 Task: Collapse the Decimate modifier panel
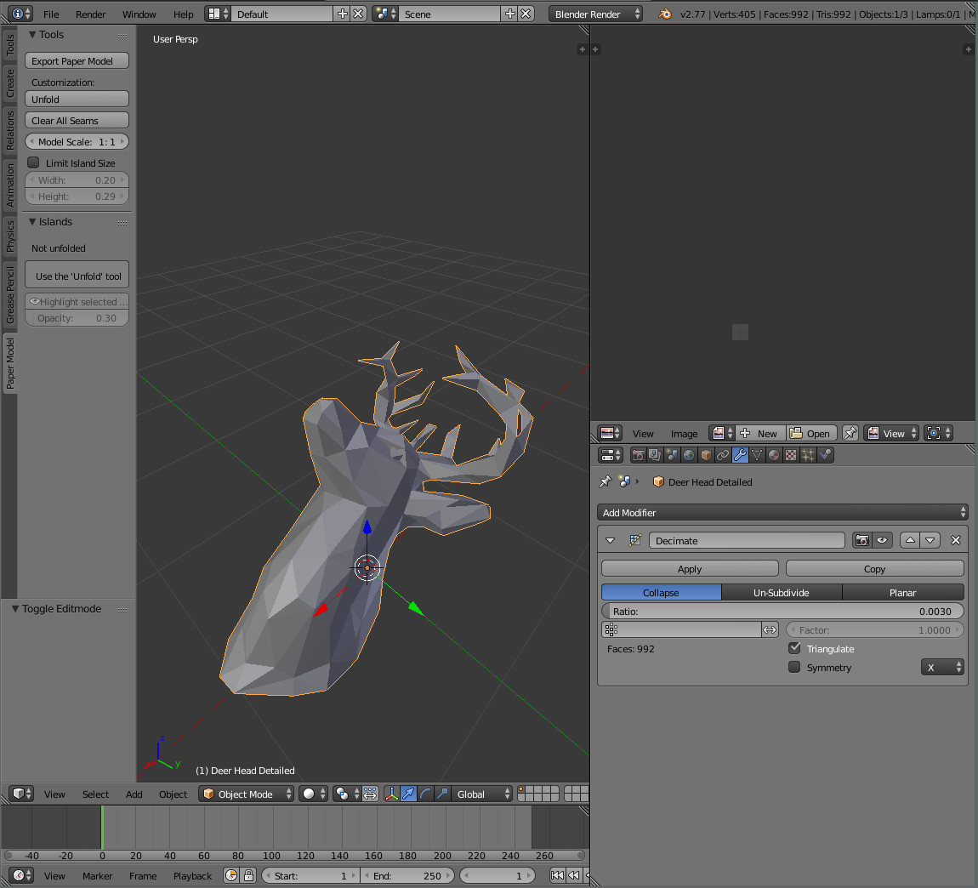[610, 540]
